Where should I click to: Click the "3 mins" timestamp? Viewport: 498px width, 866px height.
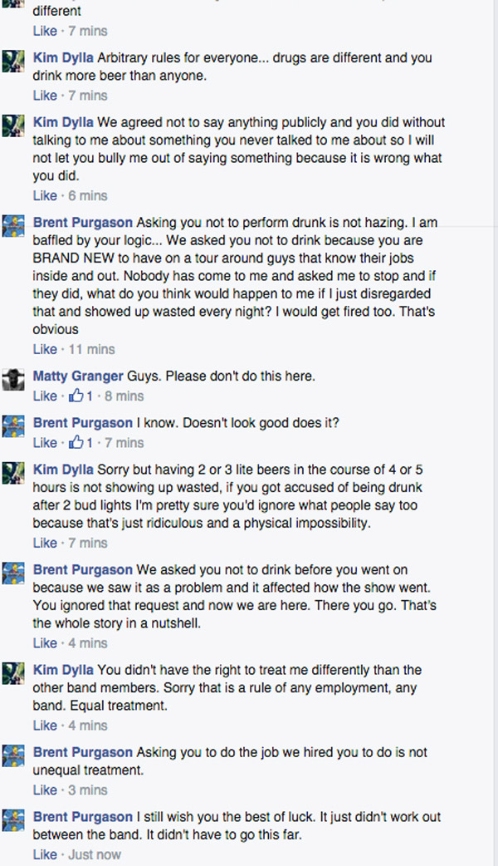point(87,790)
